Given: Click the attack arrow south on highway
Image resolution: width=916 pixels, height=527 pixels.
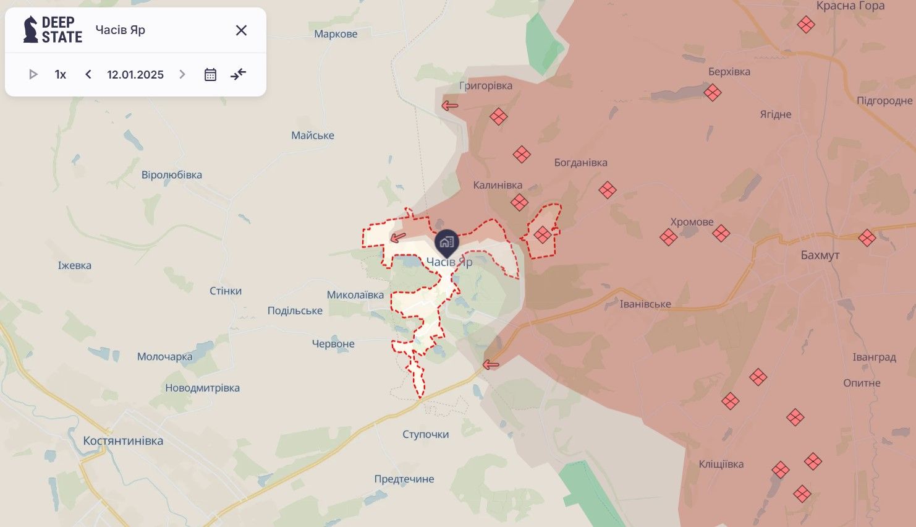Looking at the screenshot, I should [491, 365].
